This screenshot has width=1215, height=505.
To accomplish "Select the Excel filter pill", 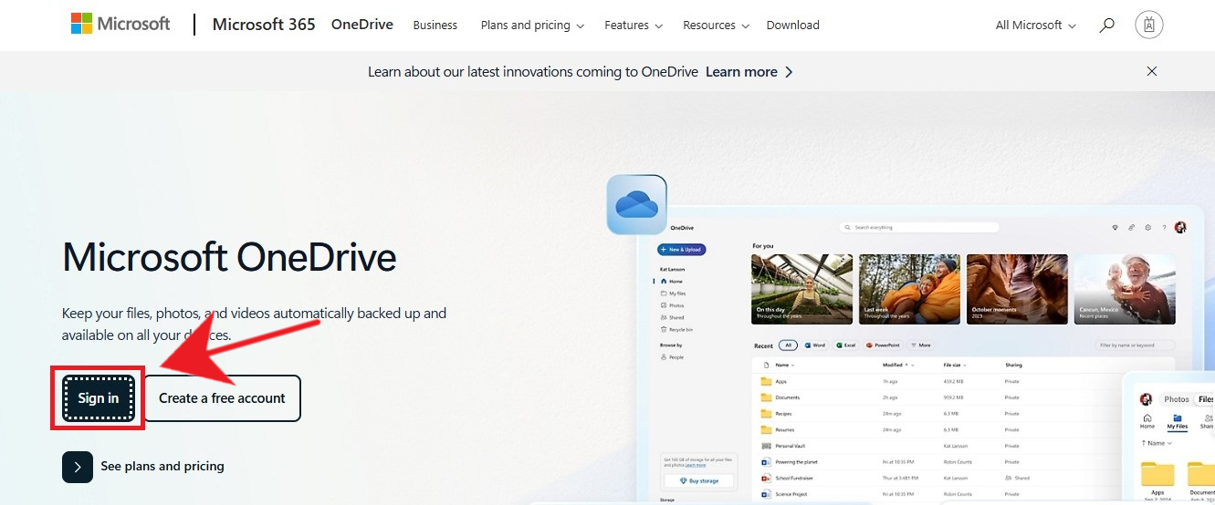I will click(x=845, y=345).
